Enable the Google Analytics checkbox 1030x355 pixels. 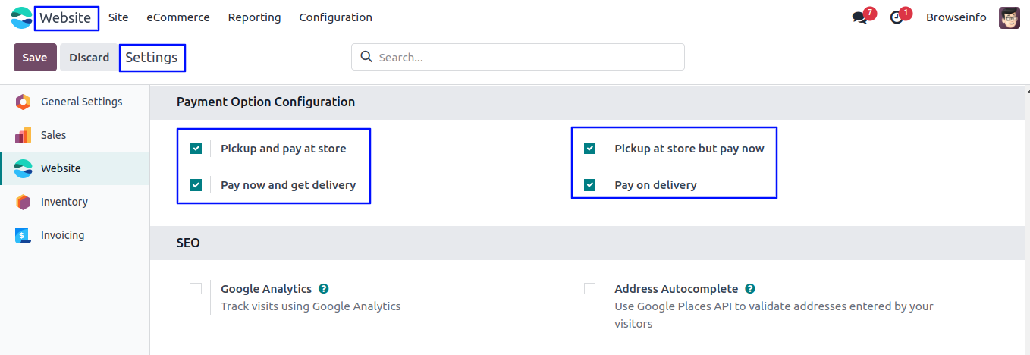click(x=196, y=289)
